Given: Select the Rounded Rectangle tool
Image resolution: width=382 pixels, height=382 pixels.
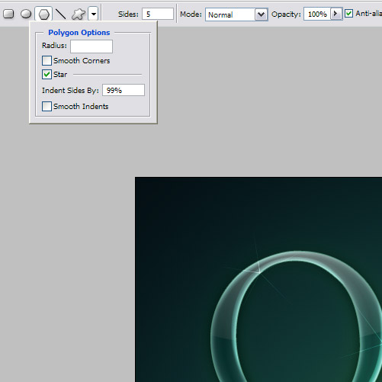Looking at the screenshot, I should pyautogui.click(x=8, y=14).
